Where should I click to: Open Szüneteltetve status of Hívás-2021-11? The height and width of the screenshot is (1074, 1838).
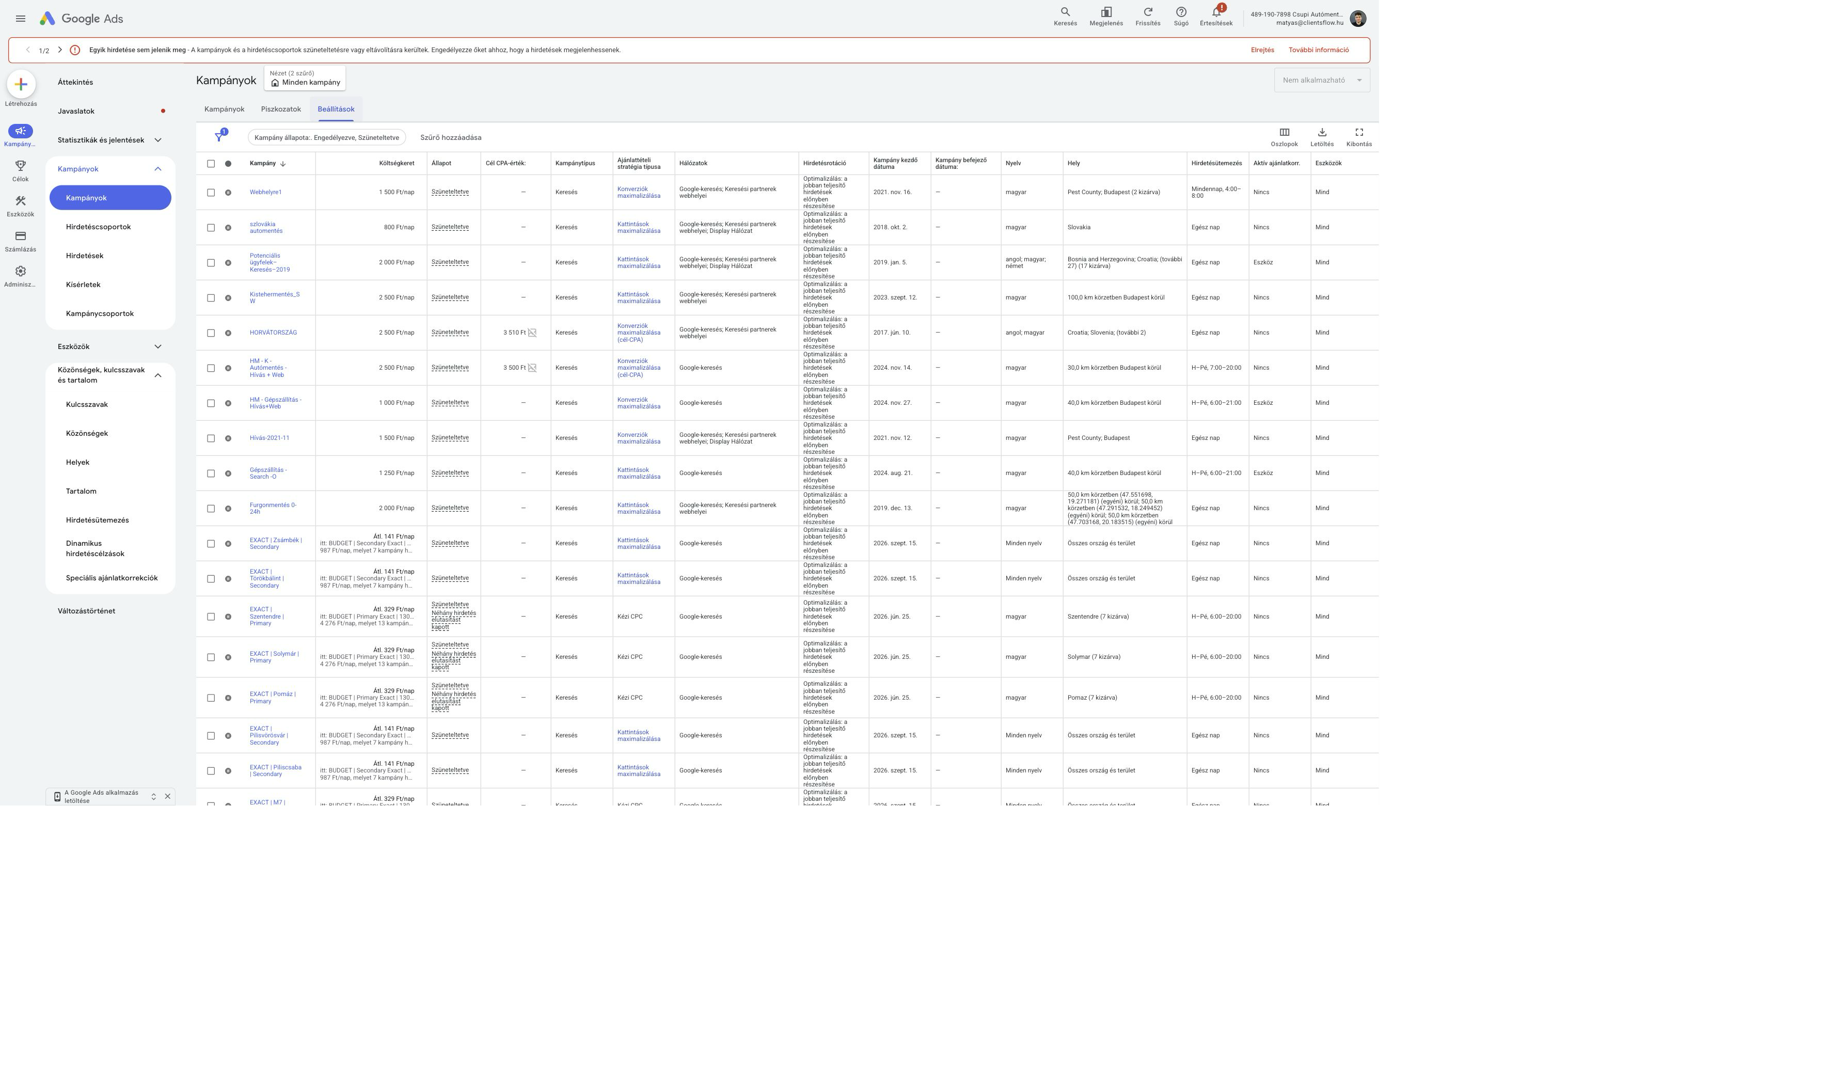pos(450,438)
